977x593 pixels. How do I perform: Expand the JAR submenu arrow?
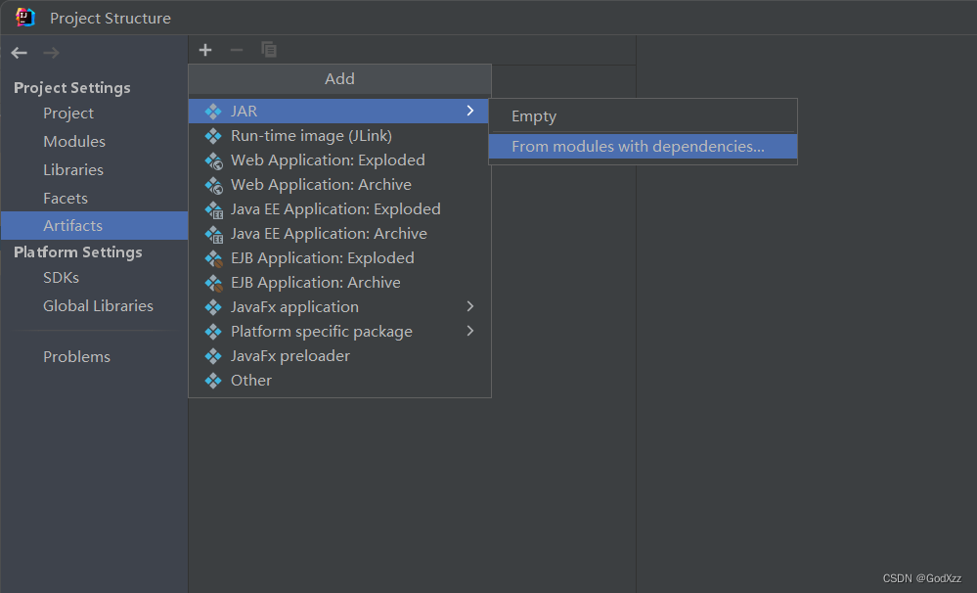(470, 111)
